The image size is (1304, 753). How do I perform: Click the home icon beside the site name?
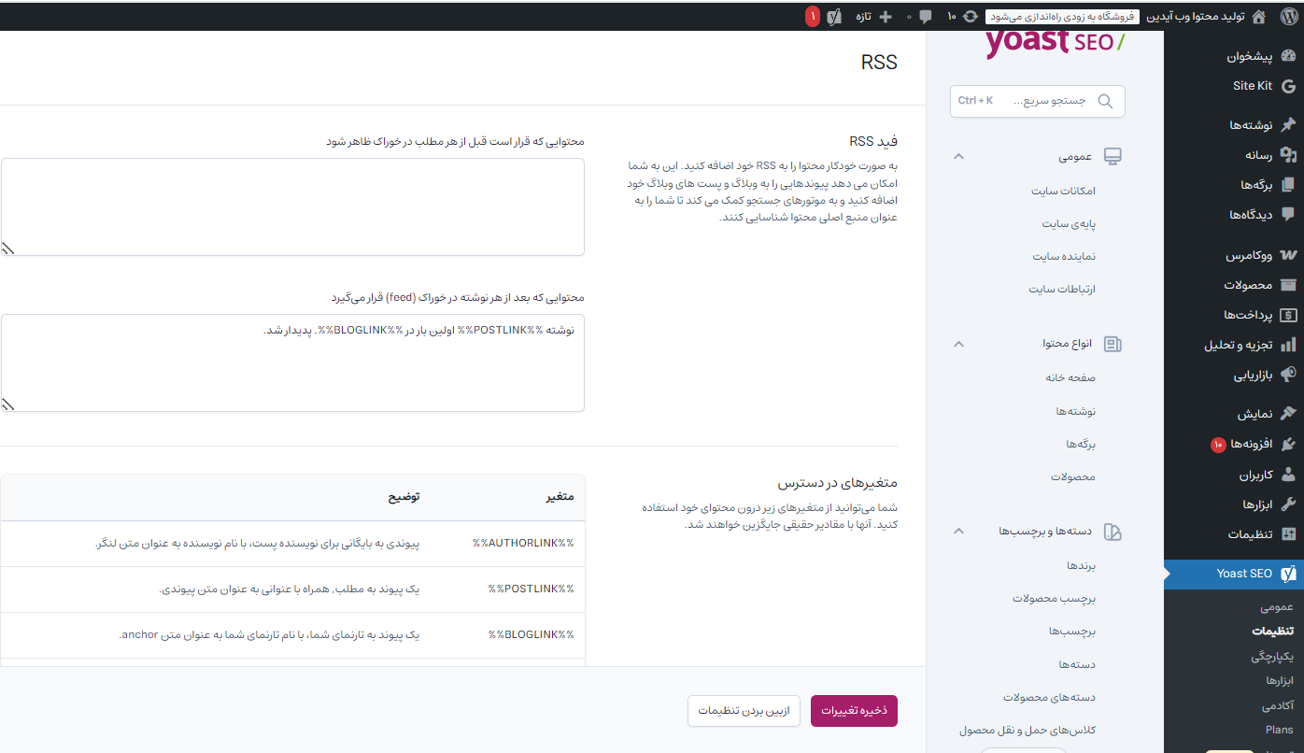click(1258, 16)
